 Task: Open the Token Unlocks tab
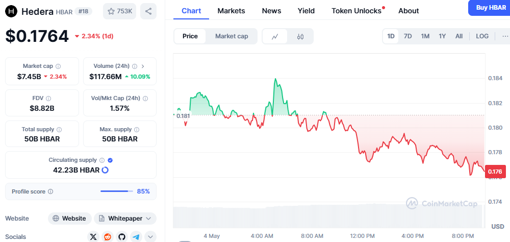pyautogui.click(x=356, y=11)
